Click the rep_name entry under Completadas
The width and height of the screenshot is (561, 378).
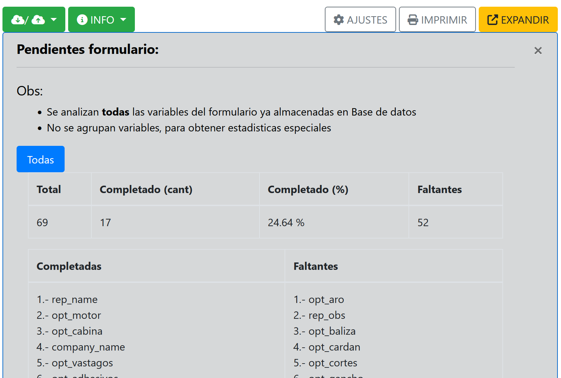[x=74, y=299]
